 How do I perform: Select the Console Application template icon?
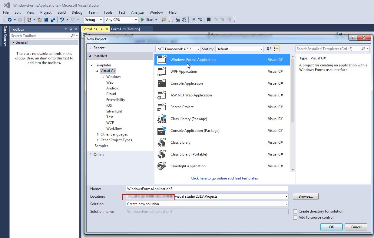(x=162, y=83)
